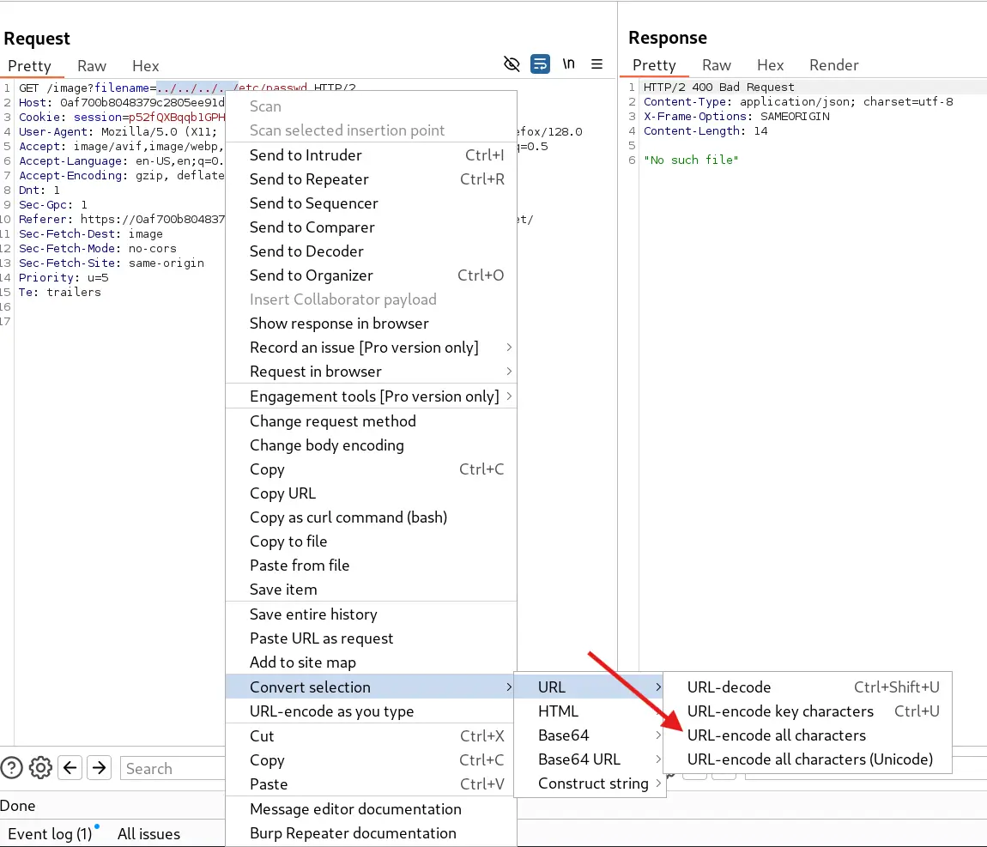
Task: Expand Engagement tools submenu
Action: click(371, 396)
